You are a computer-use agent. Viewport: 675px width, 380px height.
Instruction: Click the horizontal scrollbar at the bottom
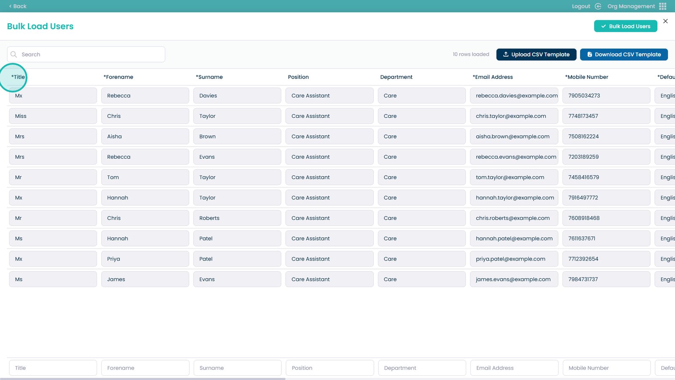point(143,378)
